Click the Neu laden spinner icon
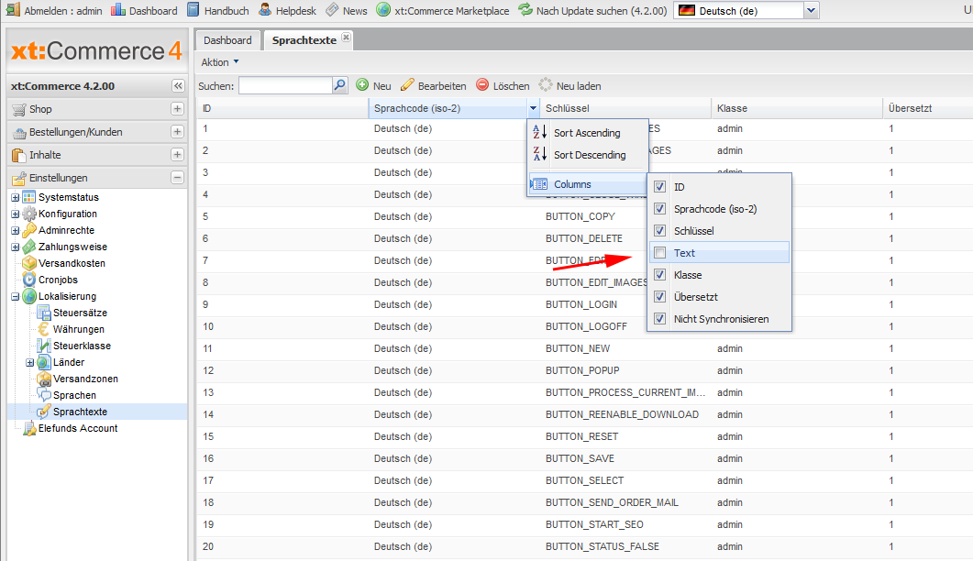The height and width of the screenshot is (561, 973). (x=546, y=85)
